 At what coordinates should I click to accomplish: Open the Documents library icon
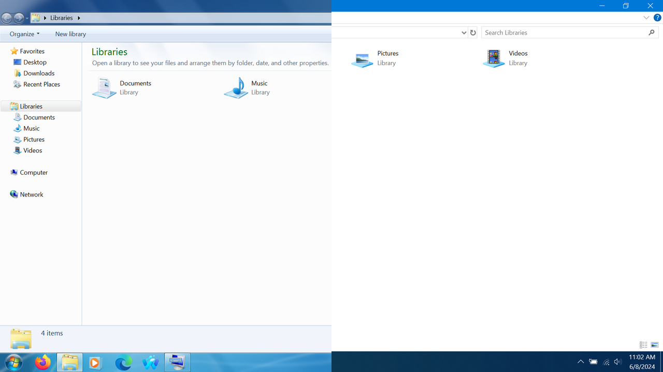pos(104,88)
